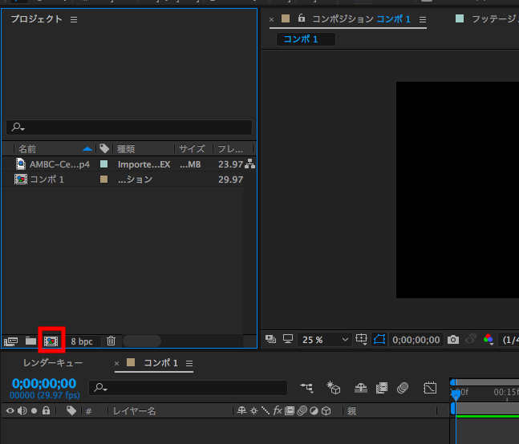
Task: Open the Composition panel menu
Action: click(x=423, y=20)
